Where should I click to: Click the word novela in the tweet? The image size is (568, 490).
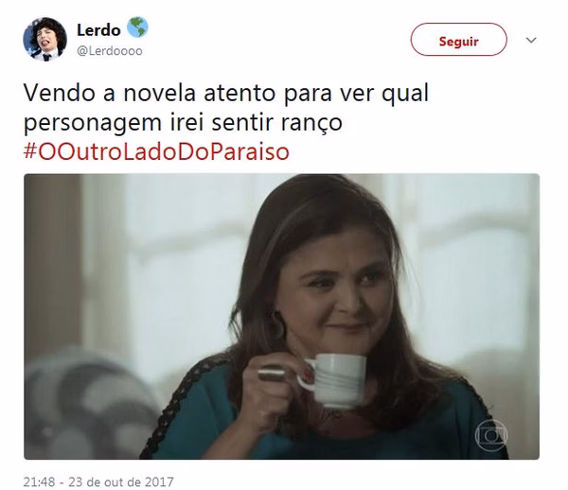click(159, 93)
